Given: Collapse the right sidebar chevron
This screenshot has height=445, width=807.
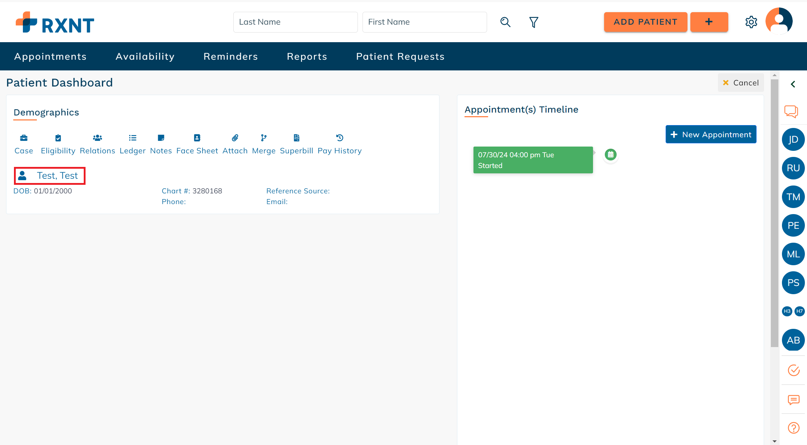Looking at the screenshot, I should click(x=793, y=84).
